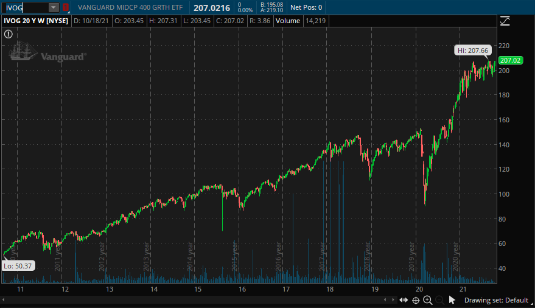535x308 pixels.
Task: Click the year 19 time axis label
Action: 375,289
